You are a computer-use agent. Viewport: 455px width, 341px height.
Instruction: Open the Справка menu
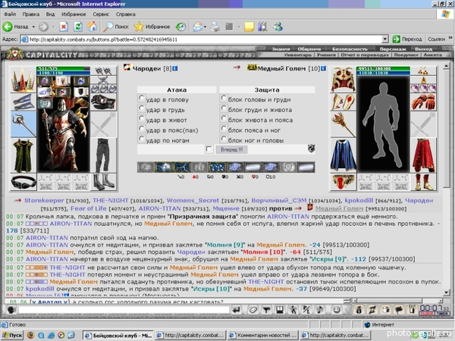coord(126,14)
